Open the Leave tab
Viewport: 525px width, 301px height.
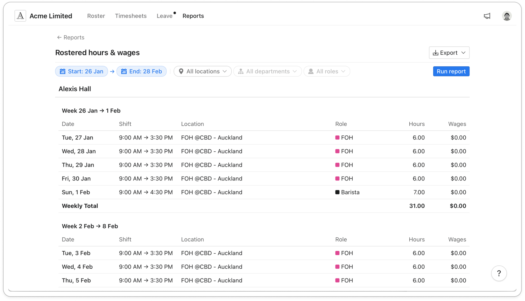pos(165,16)
